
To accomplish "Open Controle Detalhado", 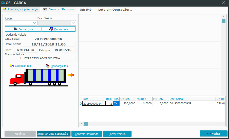I will coord(87,134).
